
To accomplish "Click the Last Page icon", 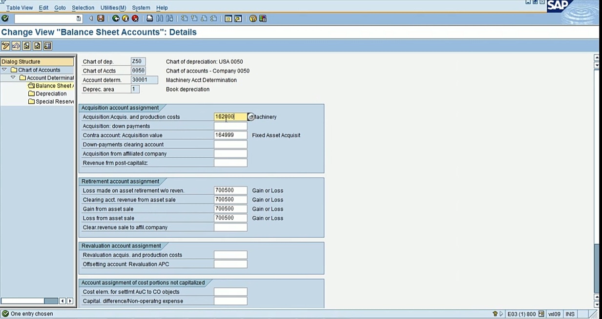I will [x=214, y=19].
